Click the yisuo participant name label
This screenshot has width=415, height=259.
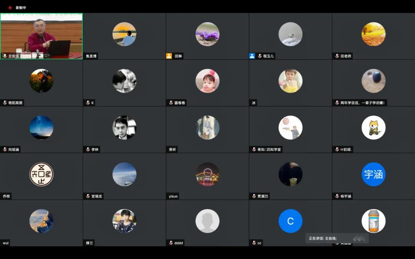(x=173, y=196)
